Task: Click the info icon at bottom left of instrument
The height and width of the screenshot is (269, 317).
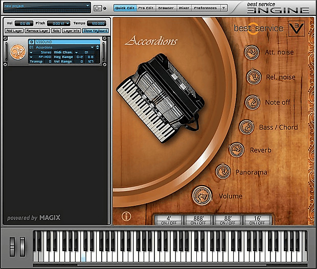Action: (126, 216)
